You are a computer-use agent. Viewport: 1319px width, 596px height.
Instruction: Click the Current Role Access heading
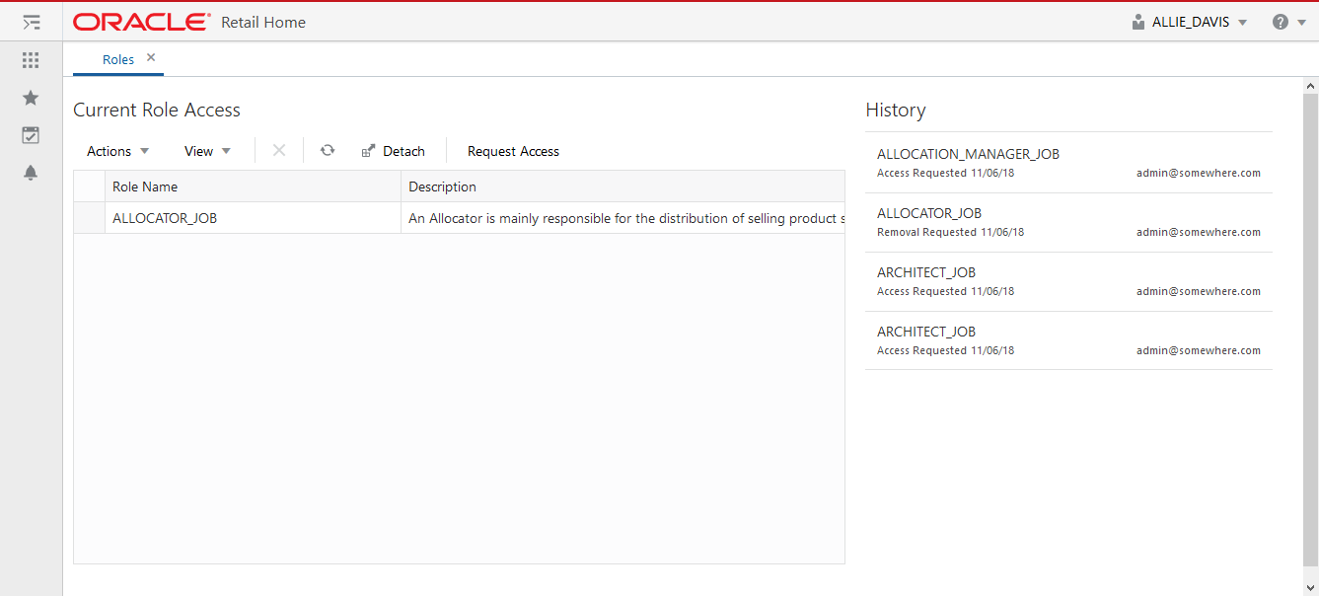(x=157, y=110)
